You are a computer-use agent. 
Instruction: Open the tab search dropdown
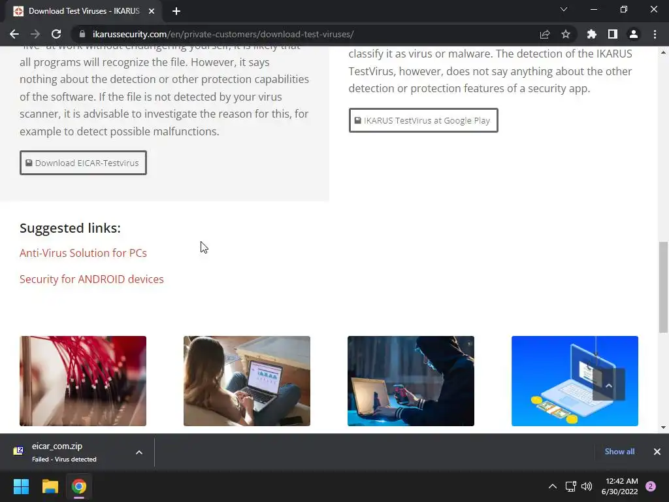coord(564,9)
